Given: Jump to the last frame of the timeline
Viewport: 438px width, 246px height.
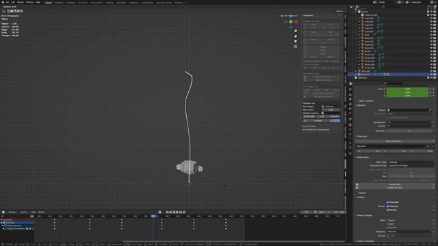Looking at the screenshot, I should 184,213.
